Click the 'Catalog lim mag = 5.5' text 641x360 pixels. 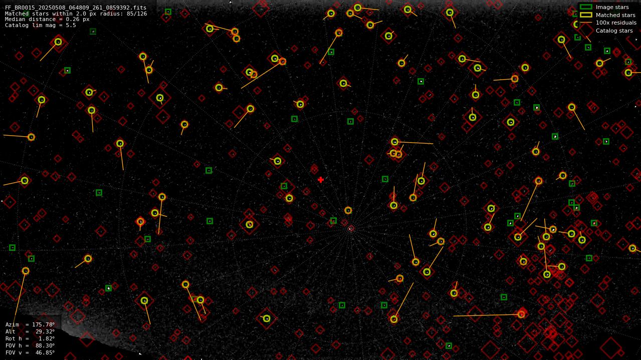(x=41, y=25)
